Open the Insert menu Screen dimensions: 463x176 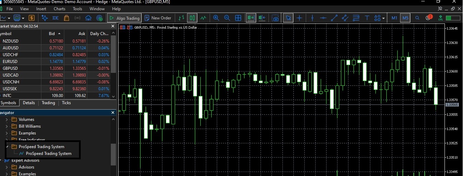coord(41,9)
